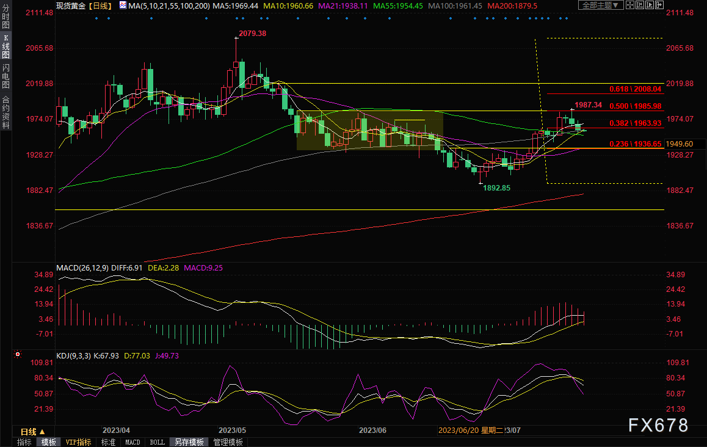Click the 2023/06 time axis label

tap(372, 431)
